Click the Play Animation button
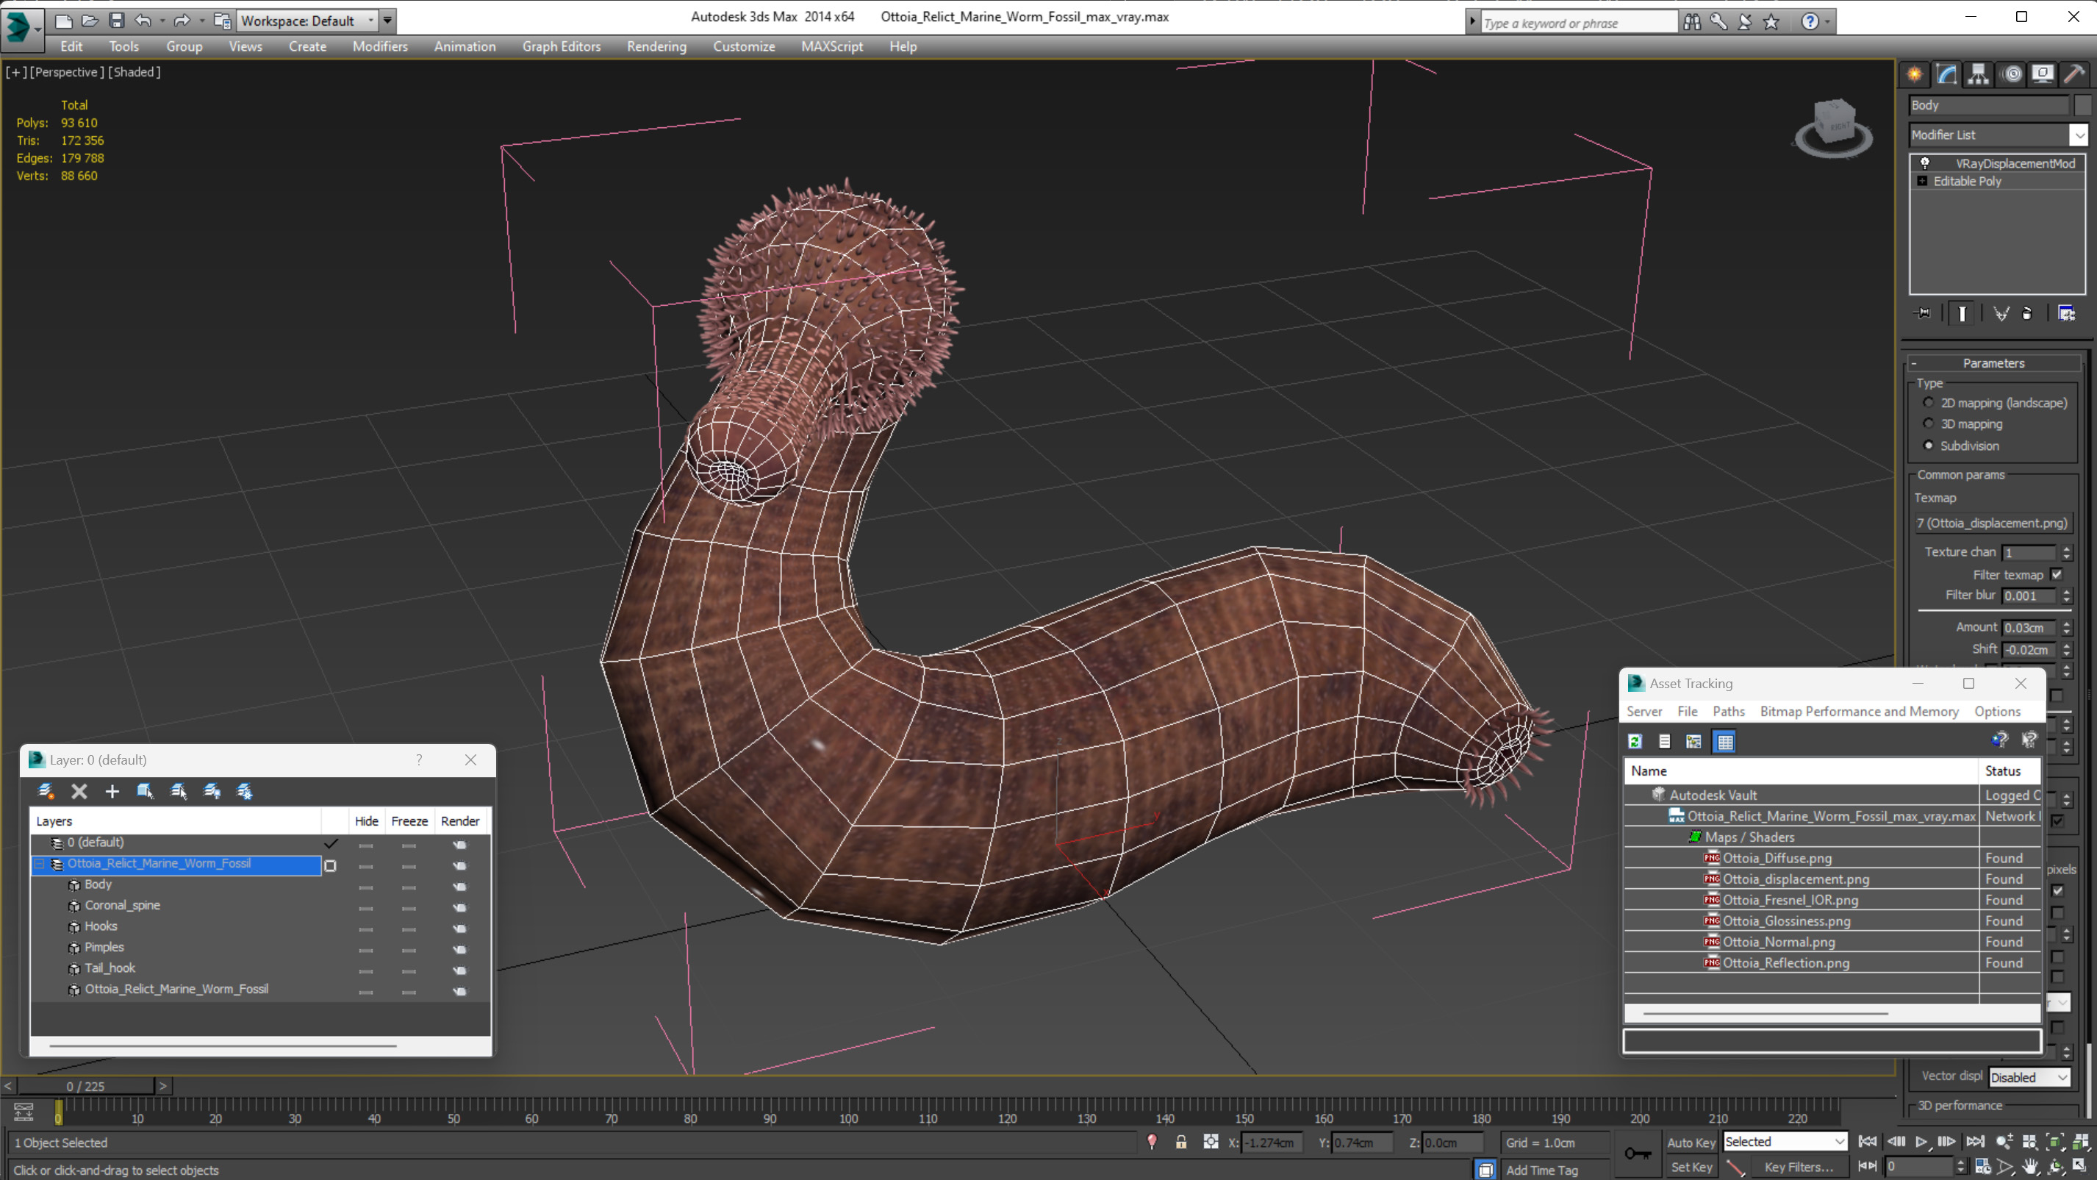 coord(1921,1142)
